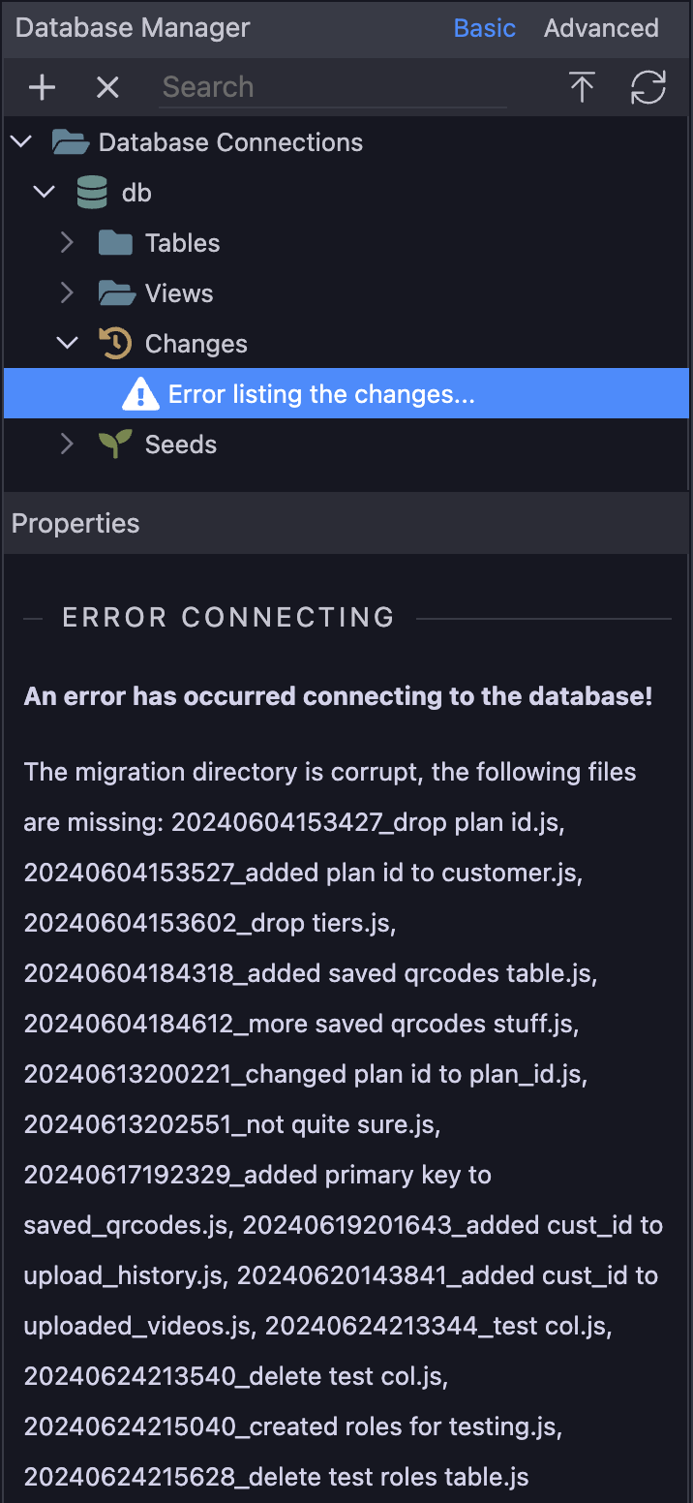Click the X remove connection icon
The height and width of the screenshot is (1503, 693).
pos(107,88)
